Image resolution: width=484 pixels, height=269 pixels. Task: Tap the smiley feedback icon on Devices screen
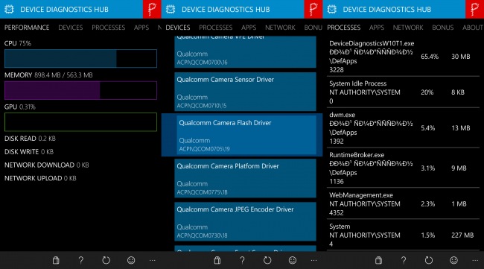(293, 260)
